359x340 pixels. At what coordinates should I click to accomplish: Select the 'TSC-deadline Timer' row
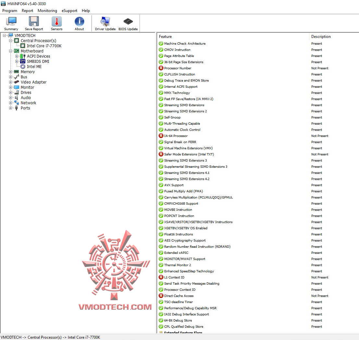258,302
